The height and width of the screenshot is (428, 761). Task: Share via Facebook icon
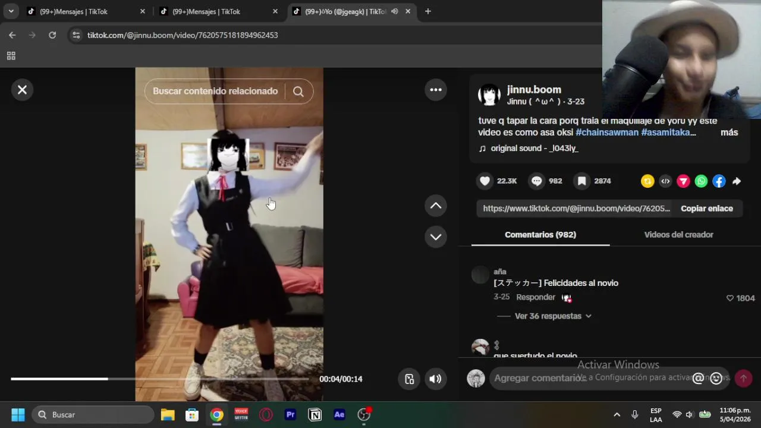719,181
